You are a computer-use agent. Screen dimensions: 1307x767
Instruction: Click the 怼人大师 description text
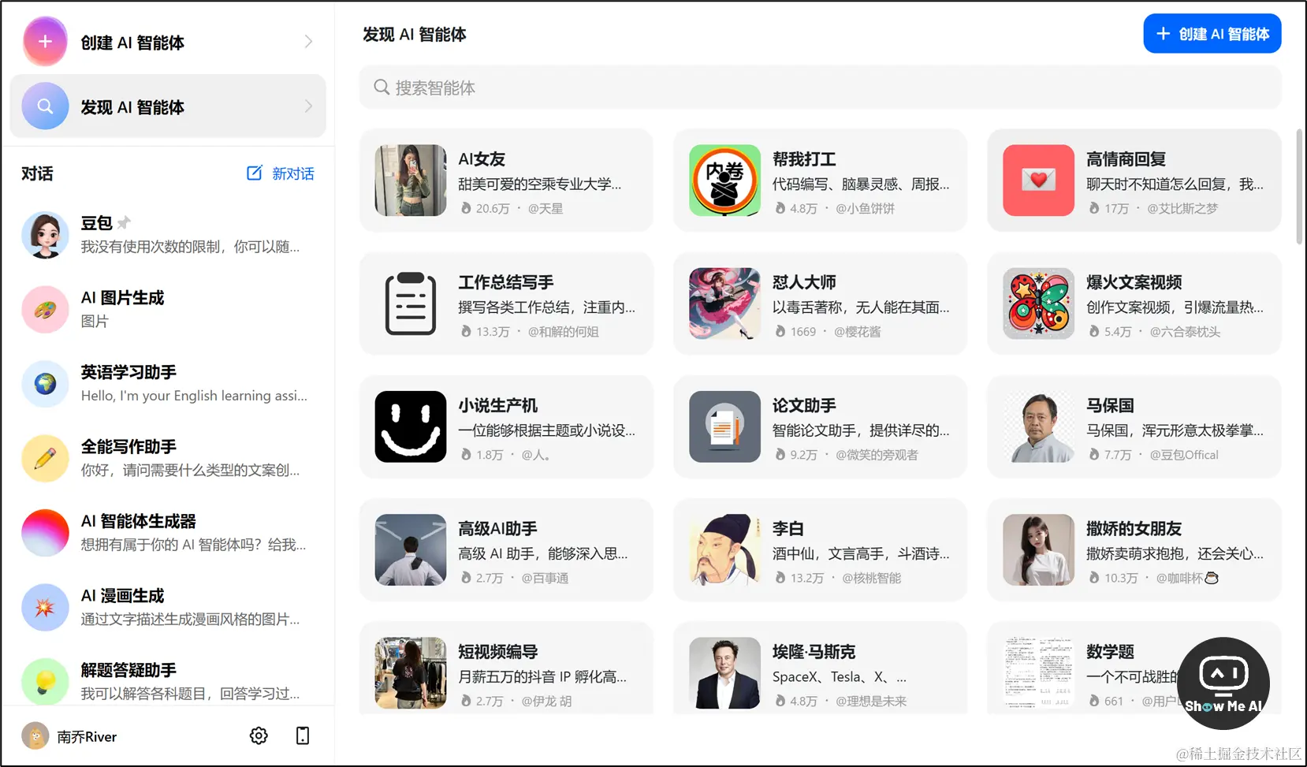point(861,307)
